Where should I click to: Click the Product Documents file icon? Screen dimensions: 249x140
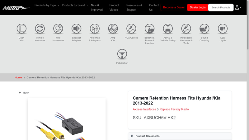[x=132, y=136]
